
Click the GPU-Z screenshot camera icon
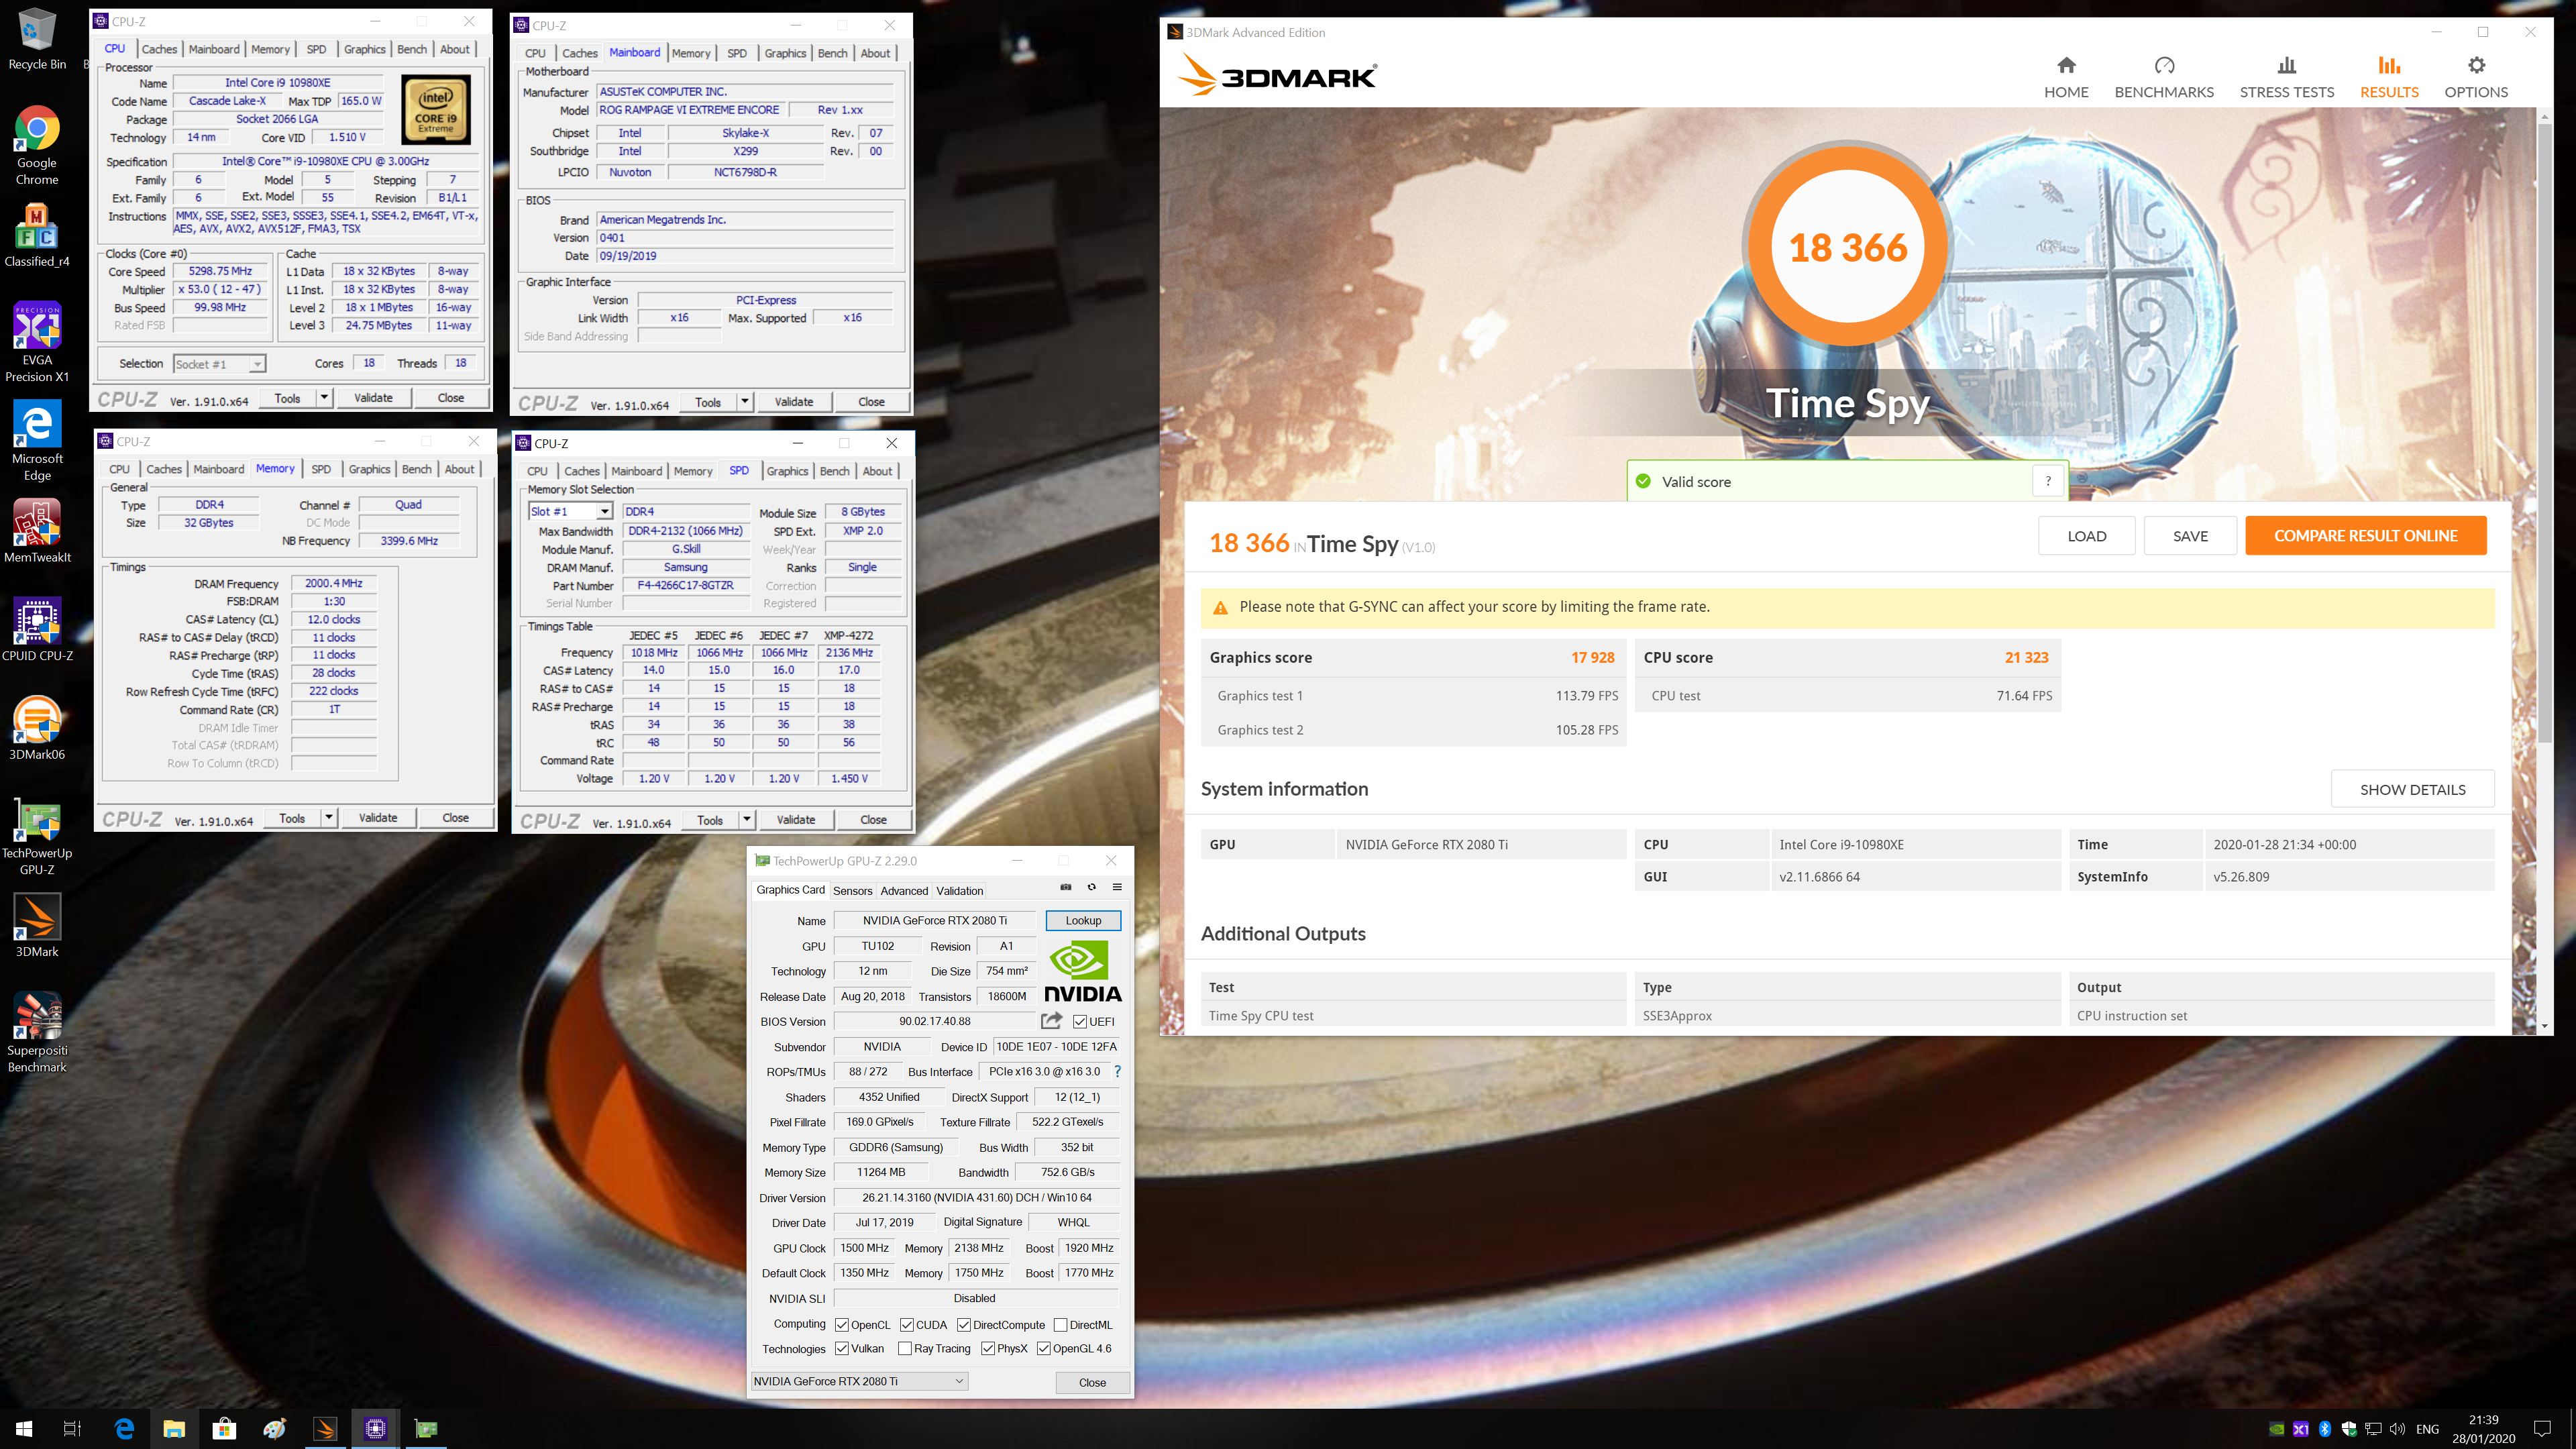[1066, 887]
